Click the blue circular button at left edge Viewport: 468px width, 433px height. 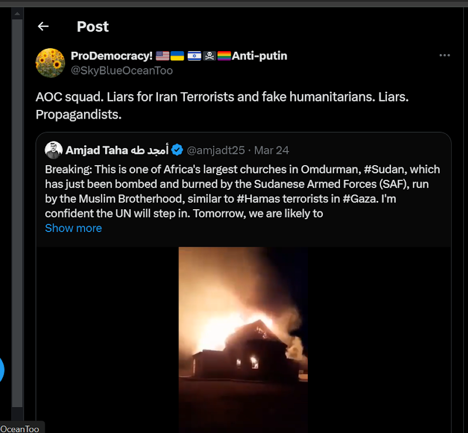[x=2, y=371]
